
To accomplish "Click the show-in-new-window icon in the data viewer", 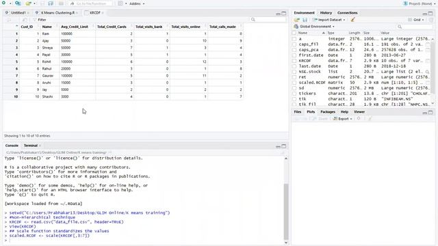I will point(25,20).
